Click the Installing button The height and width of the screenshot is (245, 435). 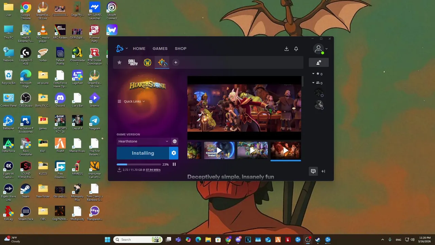click(x=143, y=153)
